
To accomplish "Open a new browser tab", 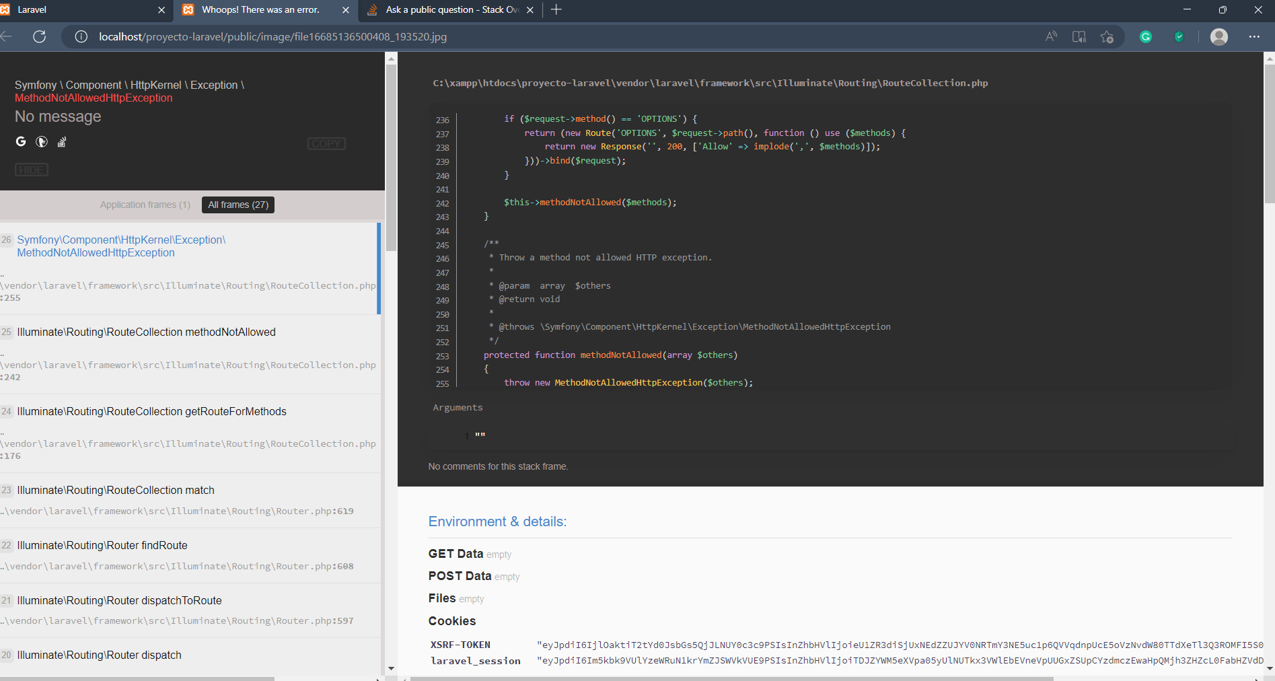I will click(556, 9).
